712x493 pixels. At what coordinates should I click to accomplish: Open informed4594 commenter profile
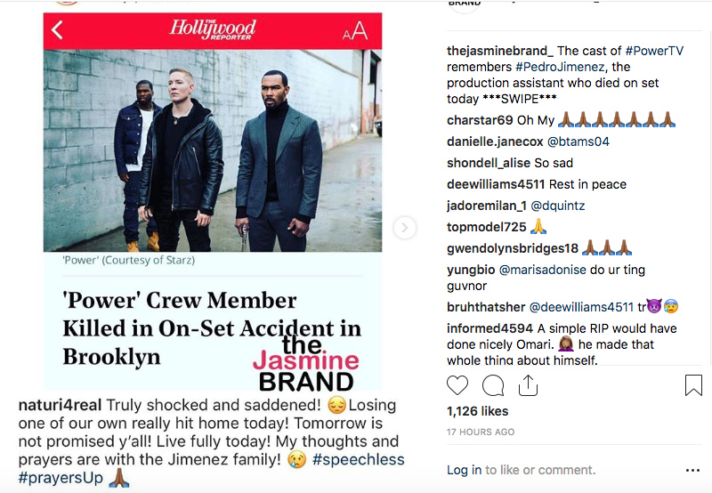pyautogui.click(x=490, y=328)
